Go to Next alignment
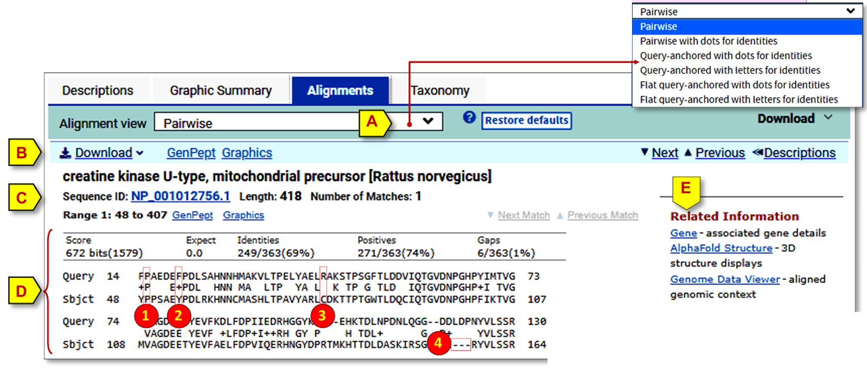Screen dimensions: 867x372 point(665,153)
